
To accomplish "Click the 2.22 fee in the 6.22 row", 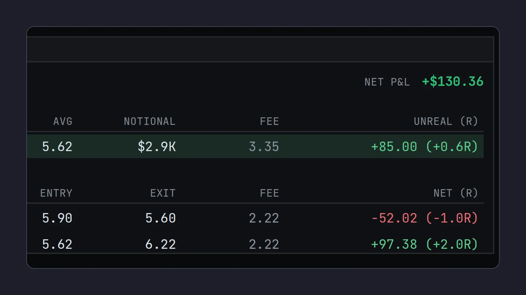I will [264, 244].
